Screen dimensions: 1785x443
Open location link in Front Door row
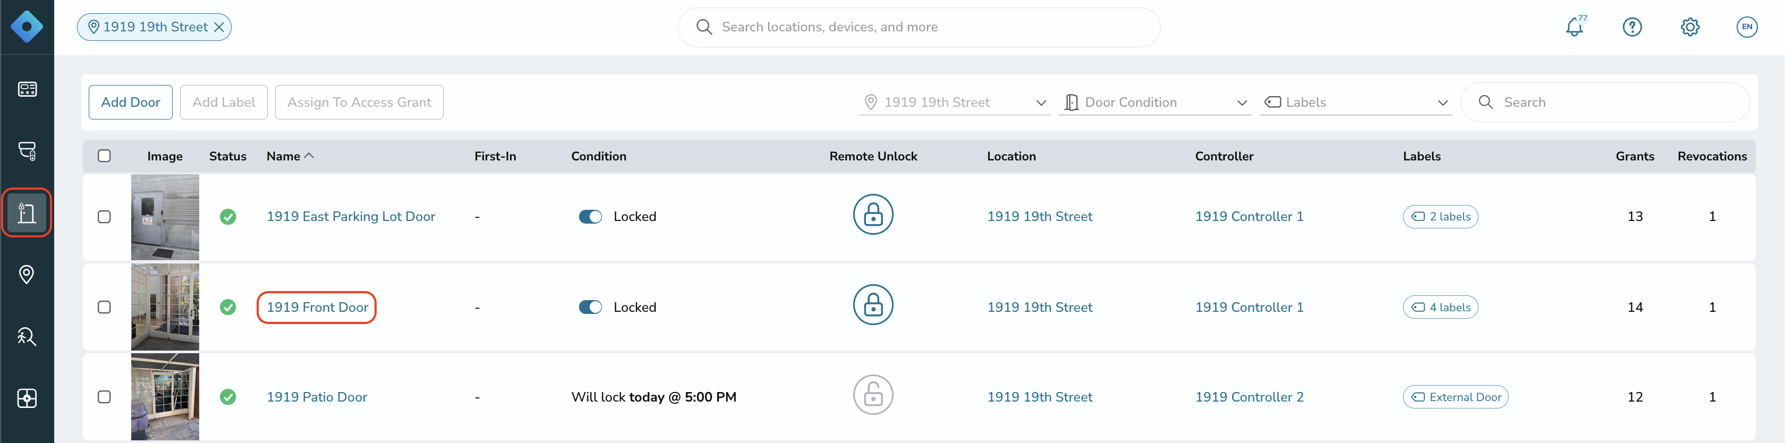1040,307
